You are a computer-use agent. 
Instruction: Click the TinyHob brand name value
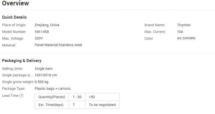[x=184, y=25]
